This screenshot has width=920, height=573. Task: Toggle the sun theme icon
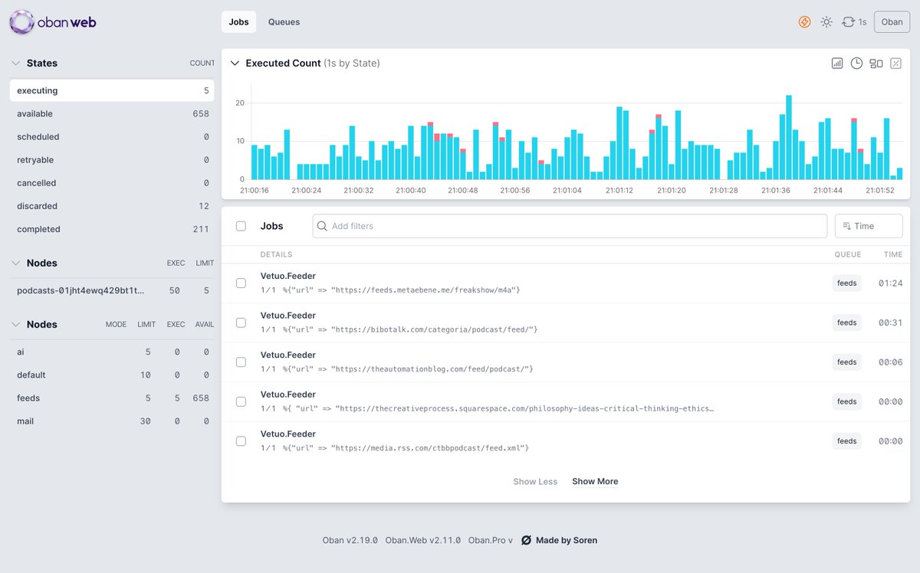tap(826, 22)
